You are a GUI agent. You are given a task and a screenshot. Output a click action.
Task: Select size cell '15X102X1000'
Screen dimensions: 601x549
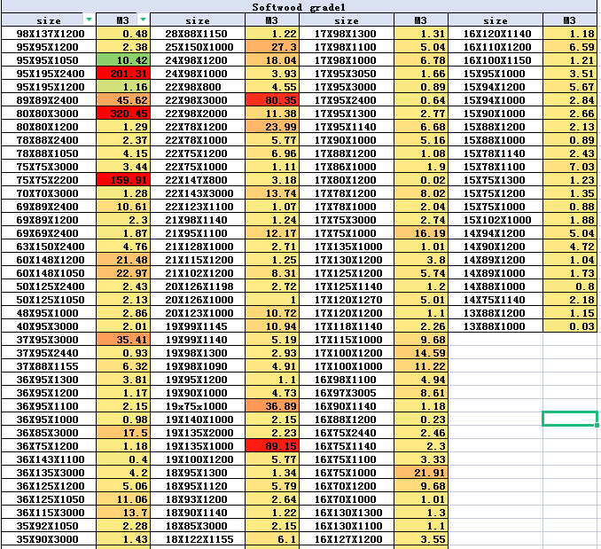tap(496, 220)
